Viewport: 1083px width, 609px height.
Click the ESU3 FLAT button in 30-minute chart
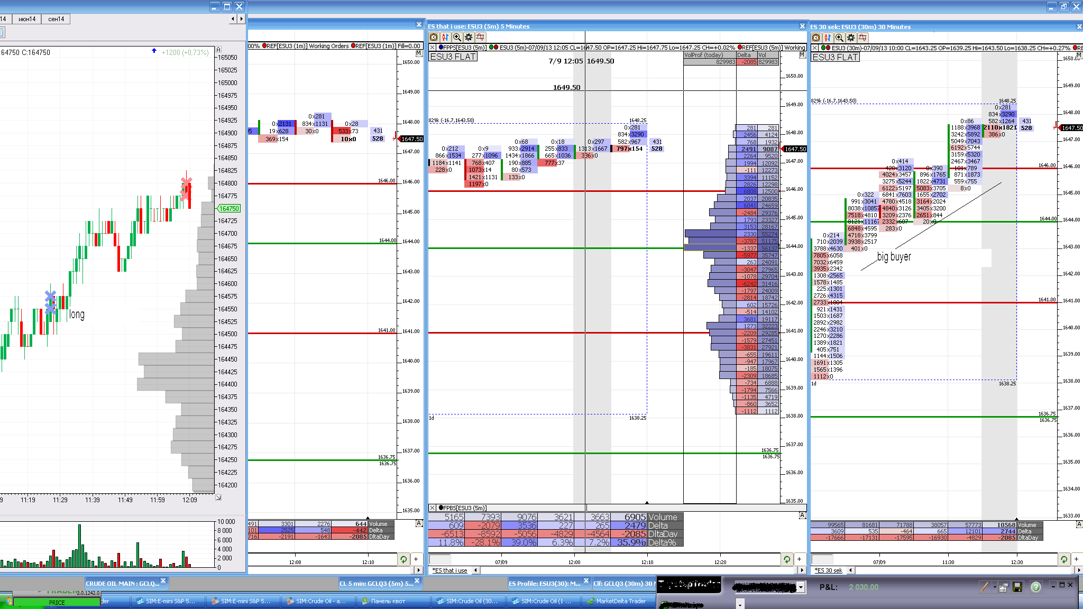click(x=836, y=57)
